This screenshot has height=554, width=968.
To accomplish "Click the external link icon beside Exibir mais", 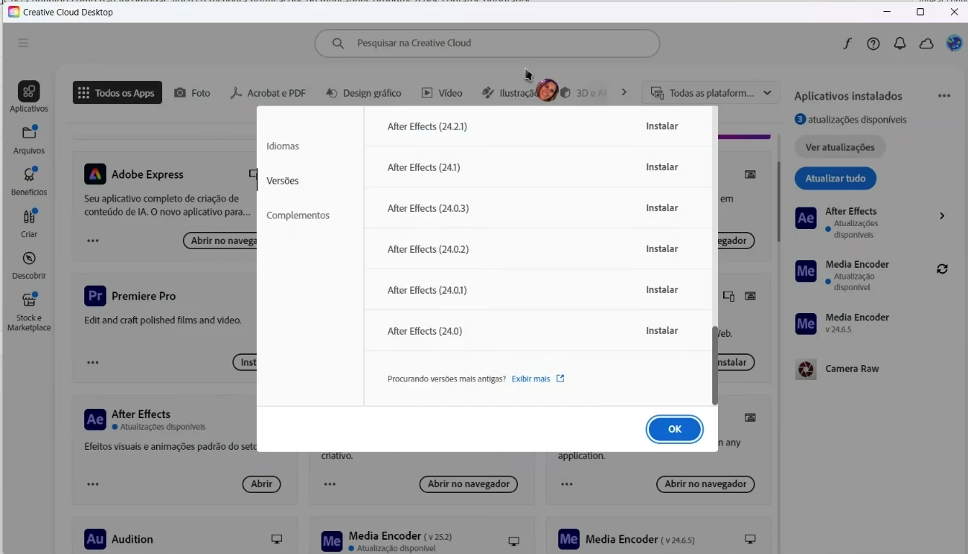I will (x=560, y=379).
